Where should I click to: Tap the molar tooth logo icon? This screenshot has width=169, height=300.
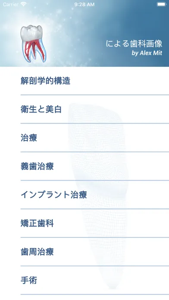(x=33, y=44)
